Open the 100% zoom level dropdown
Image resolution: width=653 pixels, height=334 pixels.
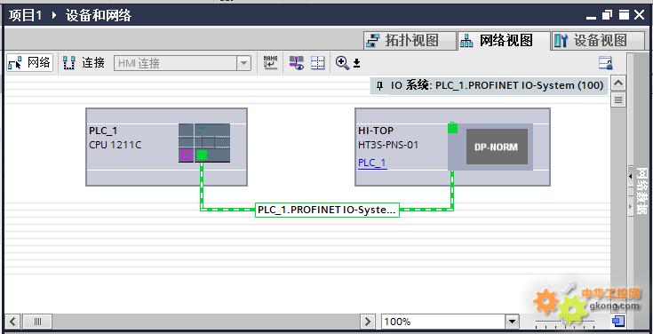512,322
